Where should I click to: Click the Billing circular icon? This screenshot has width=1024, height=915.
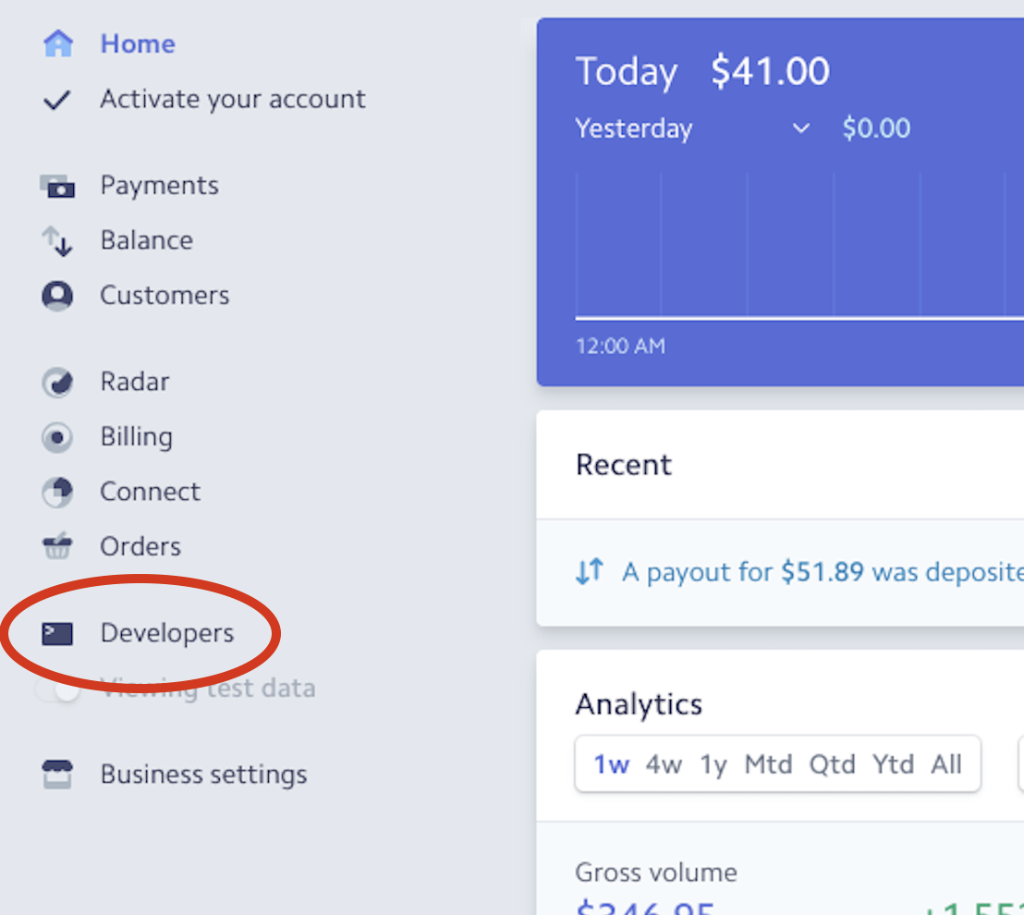[57, 436]
